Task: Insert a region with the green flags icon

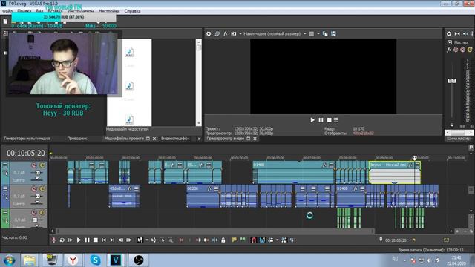Action: [x=243, y=240]
